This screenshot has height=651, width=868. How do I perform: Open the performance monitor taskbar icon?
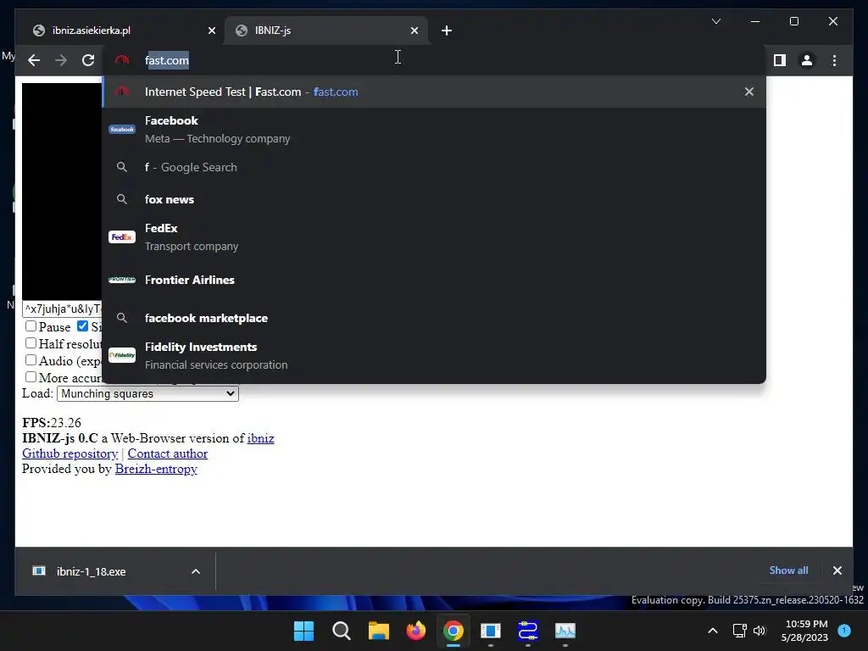pos(565,631)
